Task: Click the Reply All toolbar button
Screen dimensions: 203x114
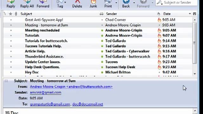Action: point(27,4)
